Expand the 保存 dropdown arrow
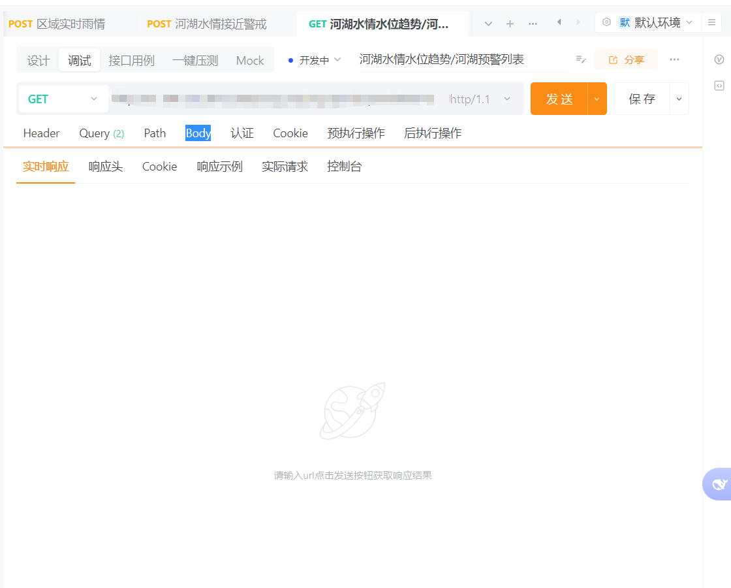 (679, 99)
